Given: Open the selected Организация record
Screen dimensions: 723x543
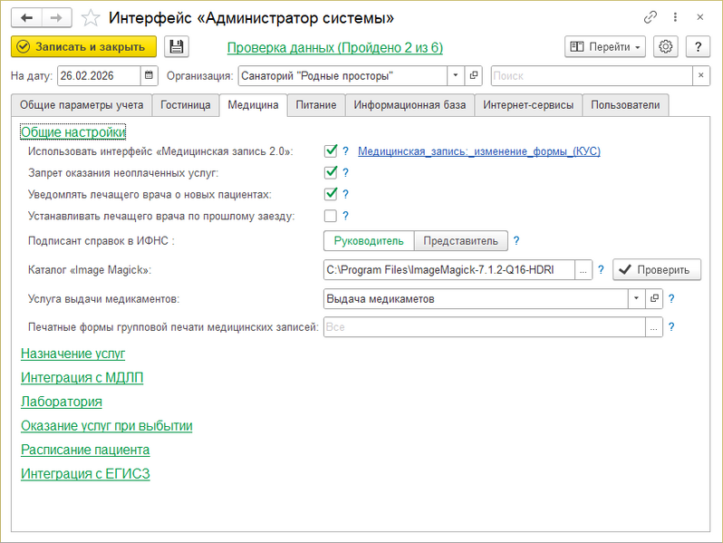Looking at the screenshot, I should pos(474,75).
